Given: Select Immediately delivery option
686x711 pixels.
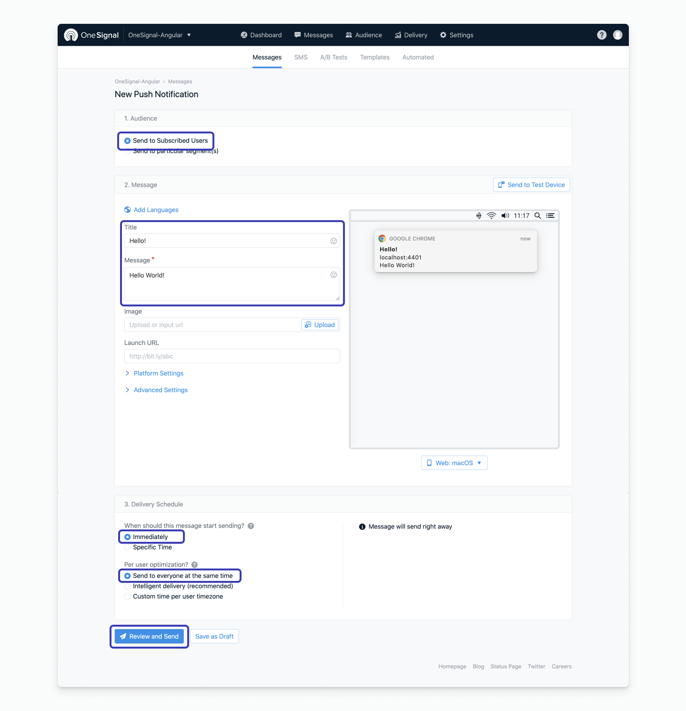Looking at the screenshot, I should (x=127, y=537).
